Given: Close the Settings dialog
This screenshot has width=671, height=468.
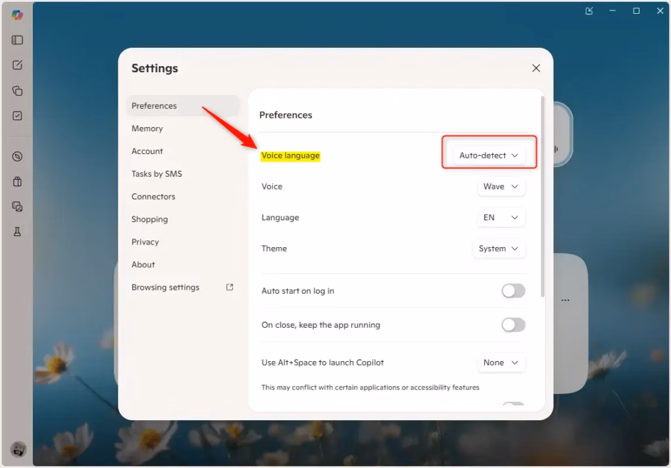Looking at the screenshot, I should click(536, 68).
